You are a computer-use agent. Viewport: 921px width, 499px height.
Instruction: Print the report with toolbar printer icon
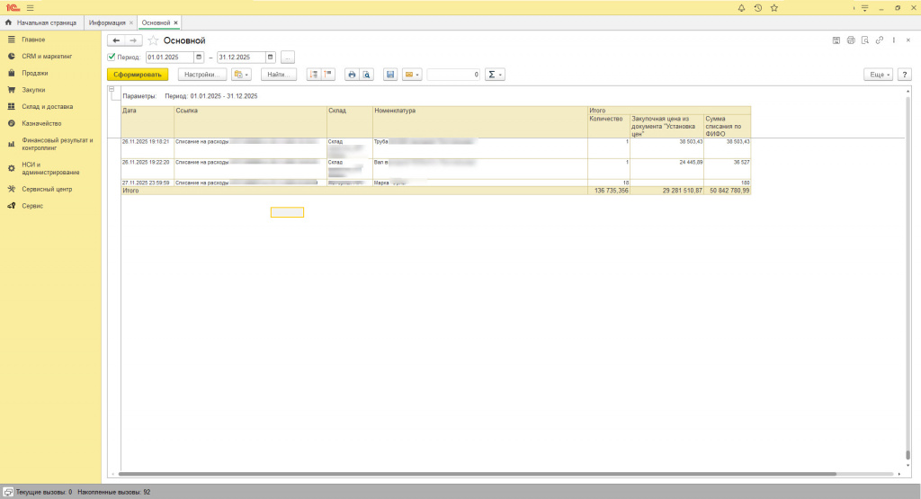pyautogui.click(x=352, y=75)
